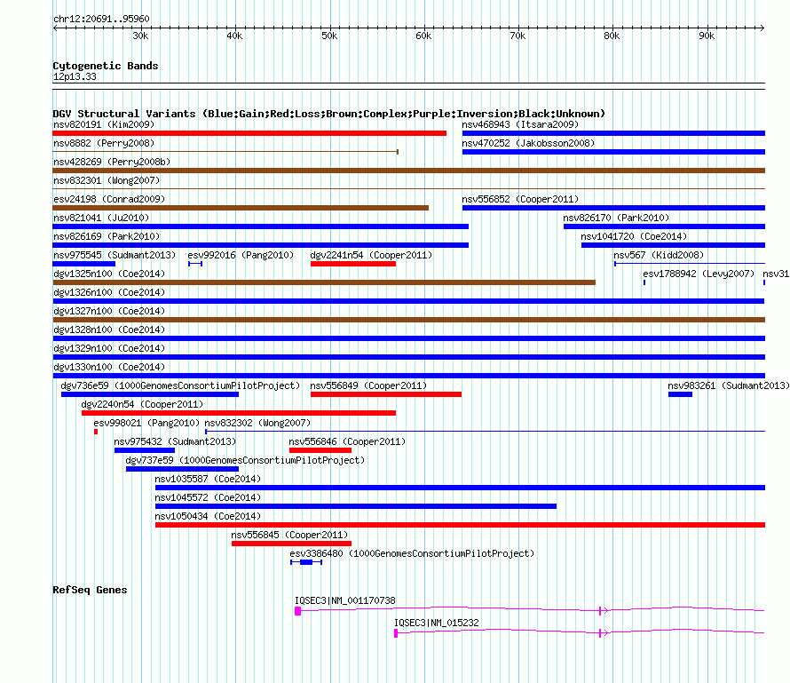Click the chr12:20691..95960 region label
790x683 pixels.
point(101,19)
